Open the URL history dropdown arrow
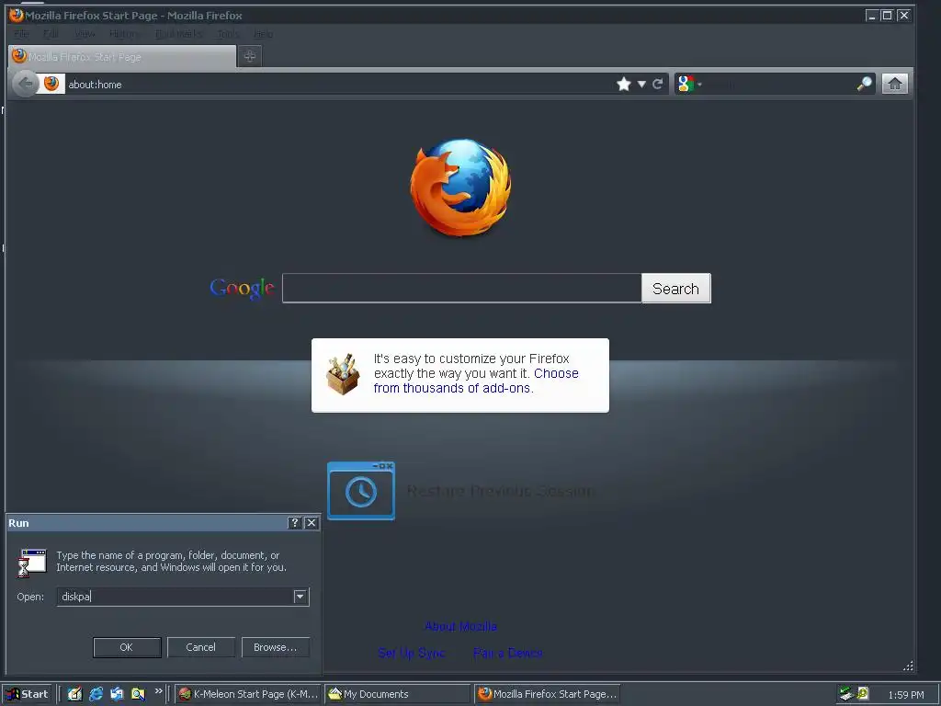Screen dimensions: 941x706 click(x=641, y=84)
